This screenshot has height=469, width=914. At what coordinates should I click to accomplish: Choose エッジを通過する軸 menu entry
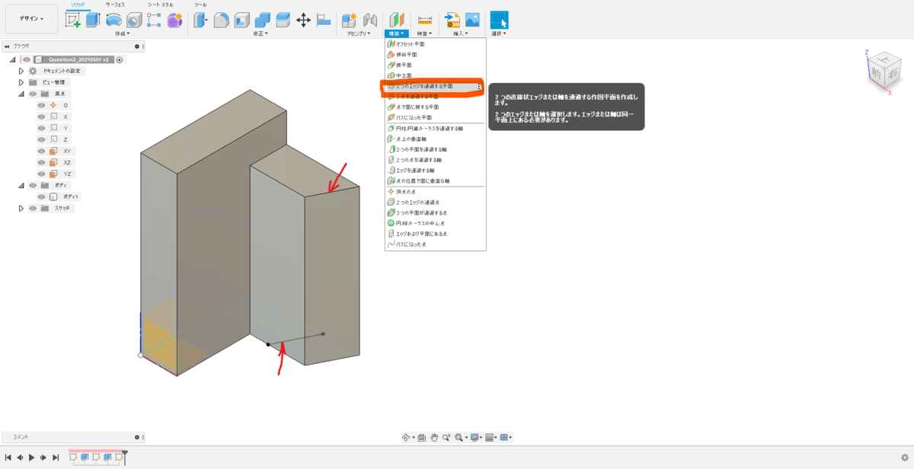435,171
